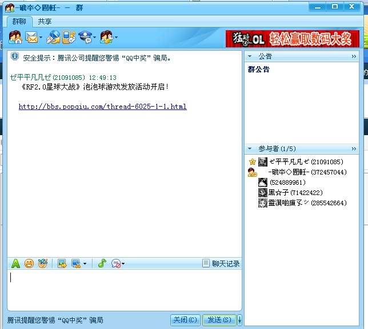368x329 pixels.
Task: Switch to the 共享 tab
Action: [45, 22]
